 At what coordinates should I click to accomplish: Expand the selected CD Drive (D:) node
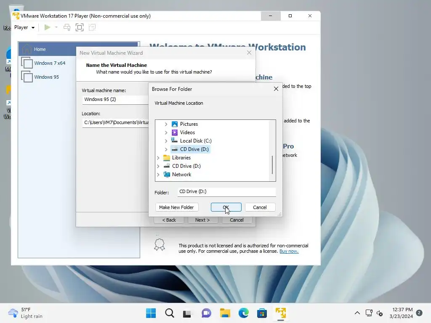(166, 149)
